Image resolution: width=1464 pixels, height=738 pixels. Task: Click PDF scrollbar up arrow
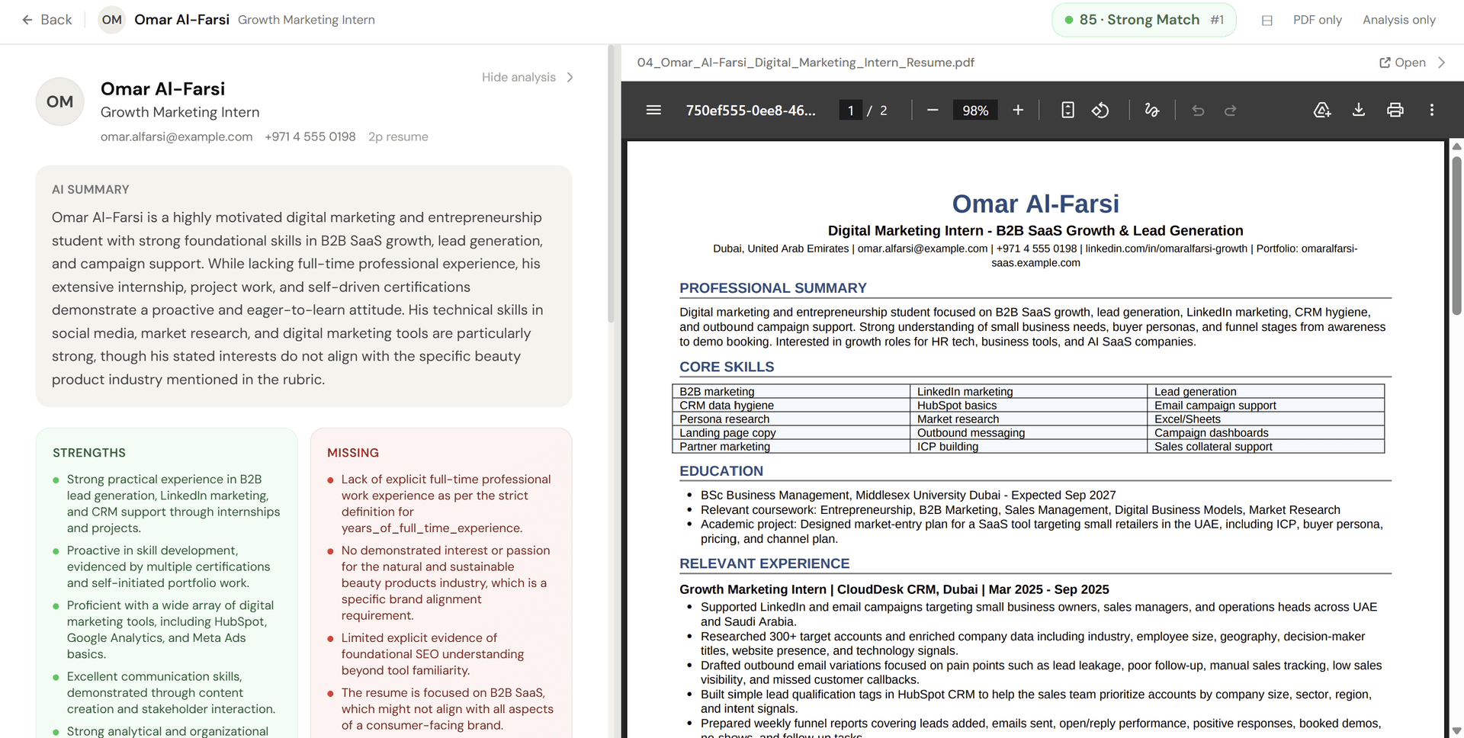(x=1456, y=146)
